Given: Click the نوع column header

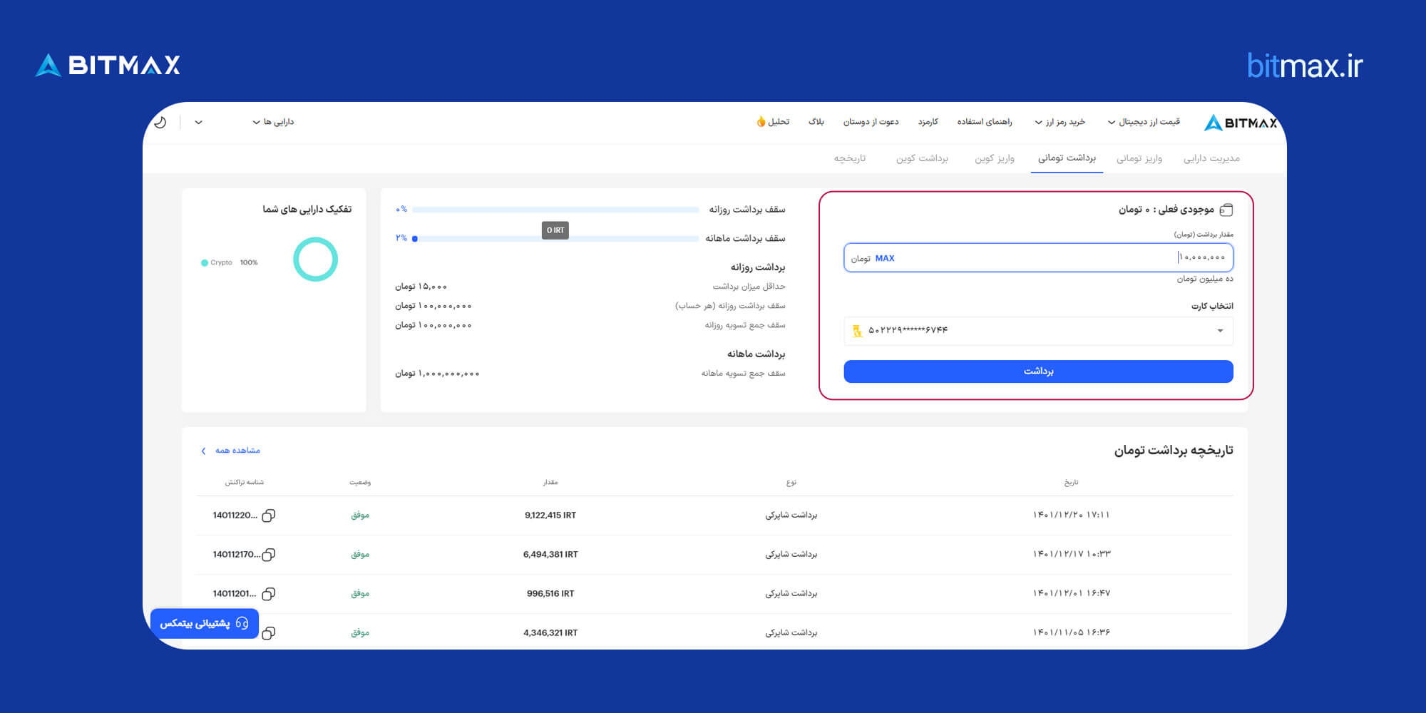Looking at the screenshot, I should coord(791,483).
